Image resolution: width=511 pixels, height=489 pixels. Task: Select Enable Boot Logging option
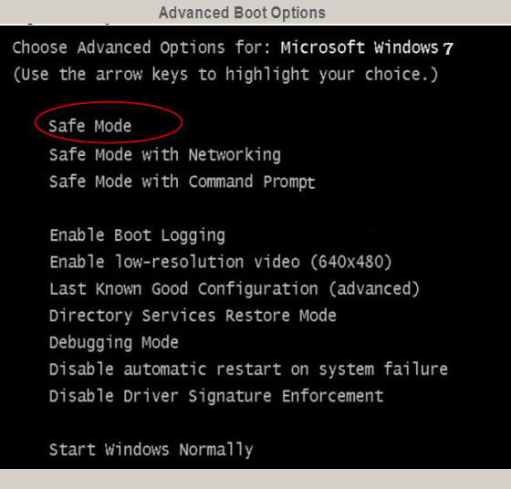tap(137, 235)
